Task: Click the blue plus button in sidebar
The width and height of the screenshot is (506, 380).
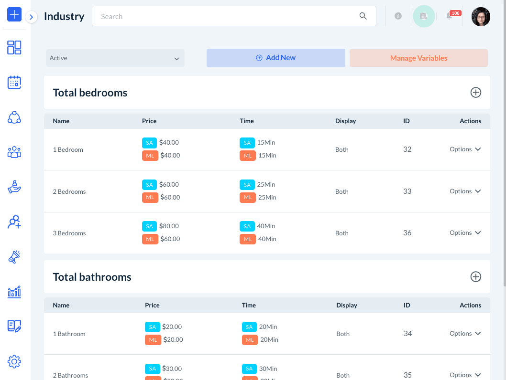Action: tap(14, 14)
